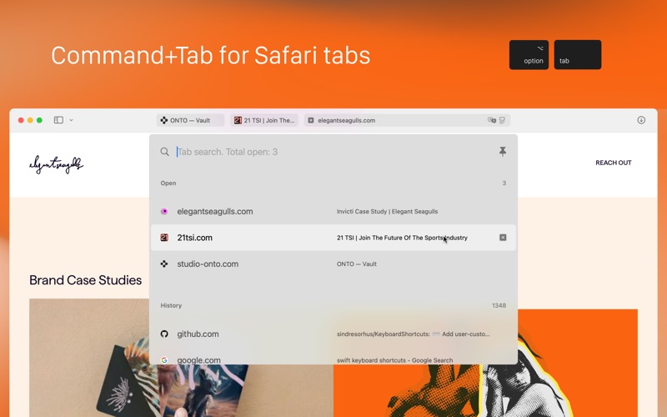The height and width of the screenshot is (417, 667).
Task: Click the sindresorhus/KeyboardShortcuts history title
Action: (x=413, y=334)
